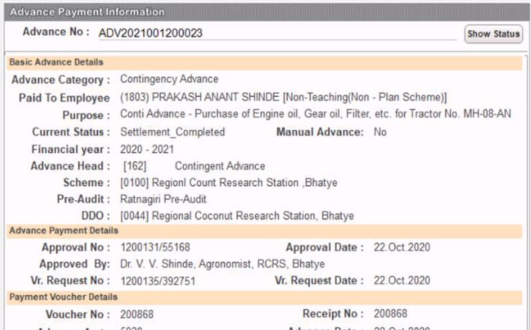
Task: Click the Receipt No value 200868
Action: pos(390,313)
